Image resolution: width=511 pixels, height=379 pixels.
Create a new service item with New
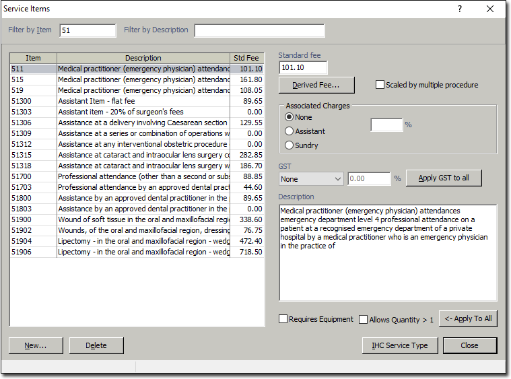click(x=35, y=345)
